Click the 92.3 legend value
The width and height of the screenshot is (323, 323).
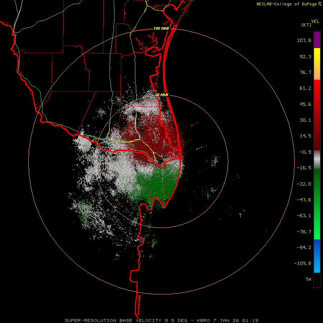(305, 56)
